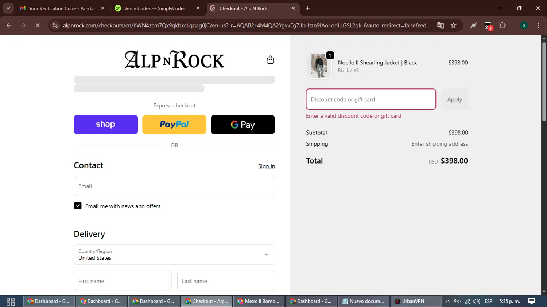Open the clock showing 5:35 p. m.
Image resolution: width=547 pixels, height=307 pixels.
click(509, 302)
